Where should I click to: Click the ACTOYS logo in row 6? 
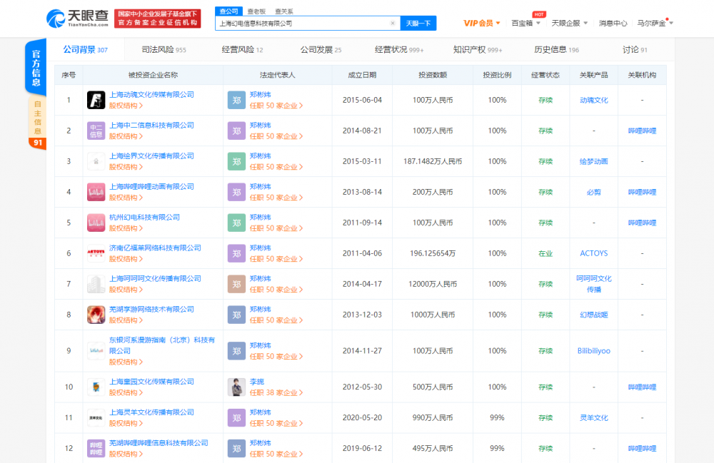click(x=96, y=253)
